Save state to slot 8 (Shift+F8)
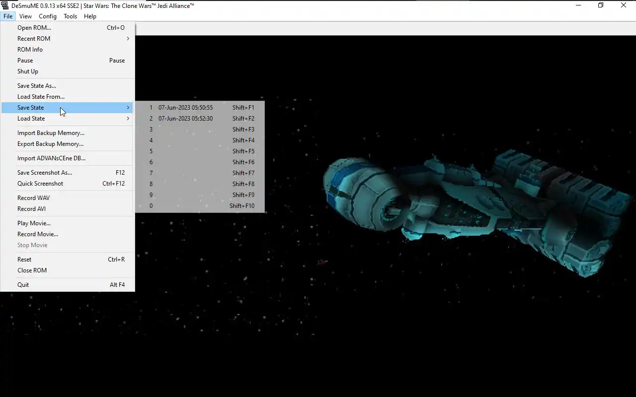The width and height of the screenshot is (636, 397). [200, 184]
